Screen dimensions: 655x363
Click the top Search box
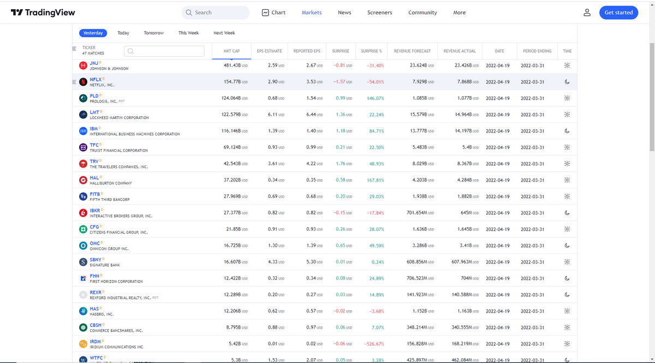tap(216, 13)
